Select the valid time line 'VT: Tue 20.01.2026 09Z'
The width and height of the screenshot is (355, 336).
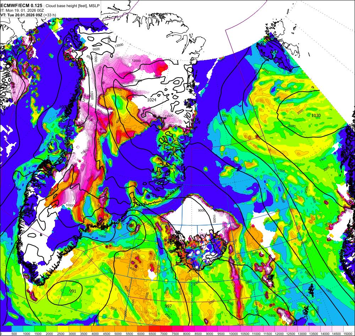22,15
